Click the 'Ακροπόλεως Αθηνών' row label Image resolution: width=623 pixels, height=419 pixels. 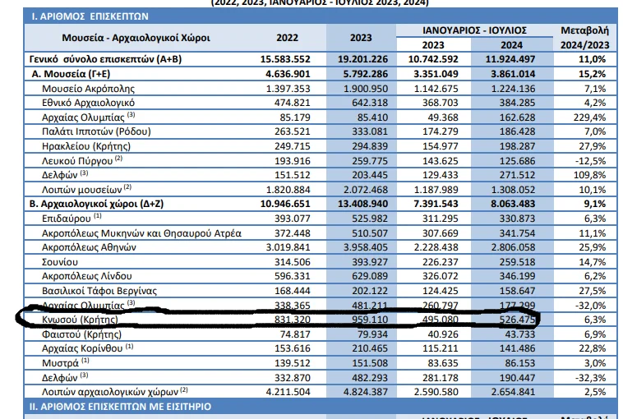89,247
